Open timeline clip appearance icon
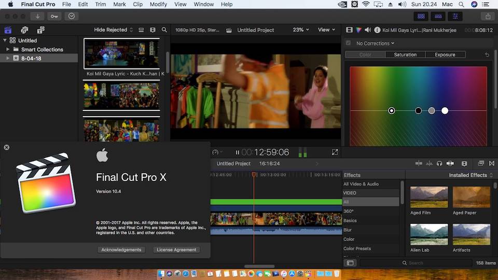 pyautogui.click(x=464, y=163)
